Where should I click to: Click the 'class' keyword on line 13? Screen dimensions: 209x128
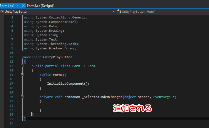point(65,66)
